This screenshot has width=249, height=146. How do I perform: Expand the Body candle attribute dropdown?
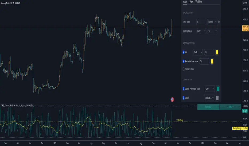click(x=201, y=31)
